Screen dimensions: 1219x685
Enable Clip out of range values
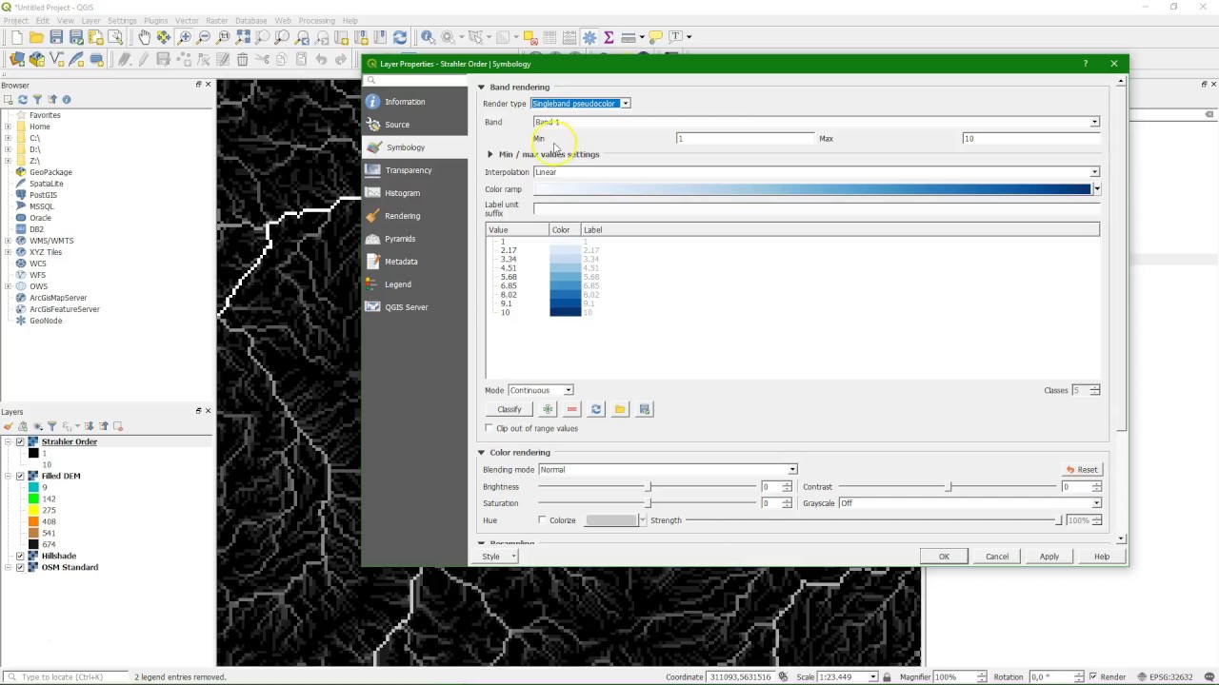[490, 428]
